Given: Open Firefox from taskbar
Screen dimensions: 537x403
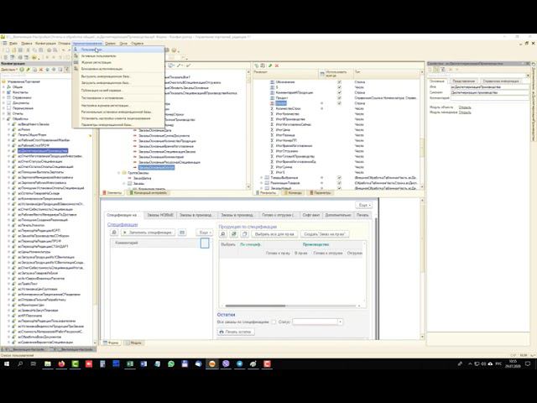Looking at the screenshot, I should click(x=61, y=364).
